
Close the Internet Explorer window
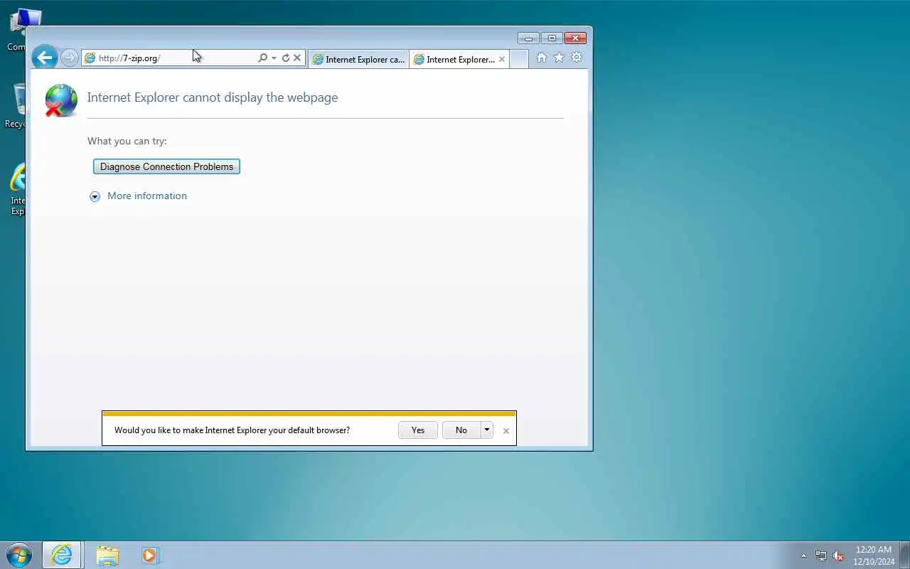tap(574, 38)
